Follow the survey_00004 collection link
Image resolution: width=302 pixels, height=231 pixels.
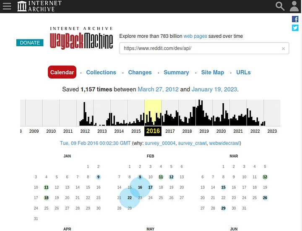160,143
